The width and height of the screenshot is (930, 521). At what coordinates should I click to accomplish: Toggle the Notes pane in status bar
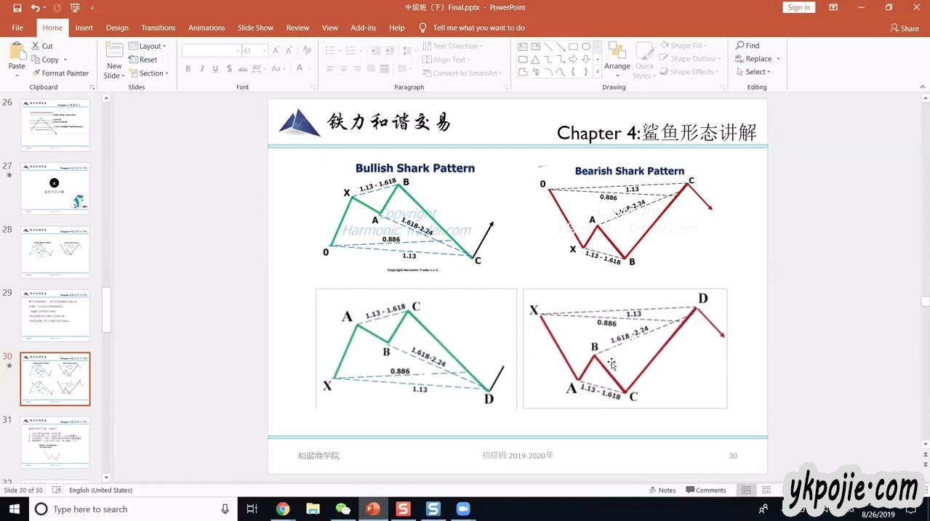coord(662,490)
